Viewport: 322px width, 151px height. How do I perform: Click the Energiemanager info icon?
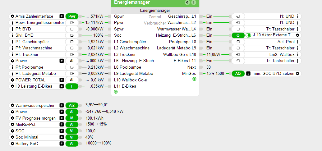(x=194, y=2)
